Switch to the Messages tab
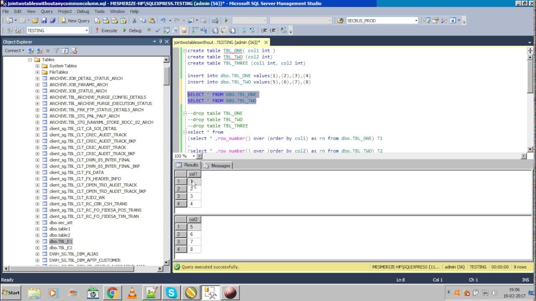Viewport: 536px width, 301px height. (217, 166)
